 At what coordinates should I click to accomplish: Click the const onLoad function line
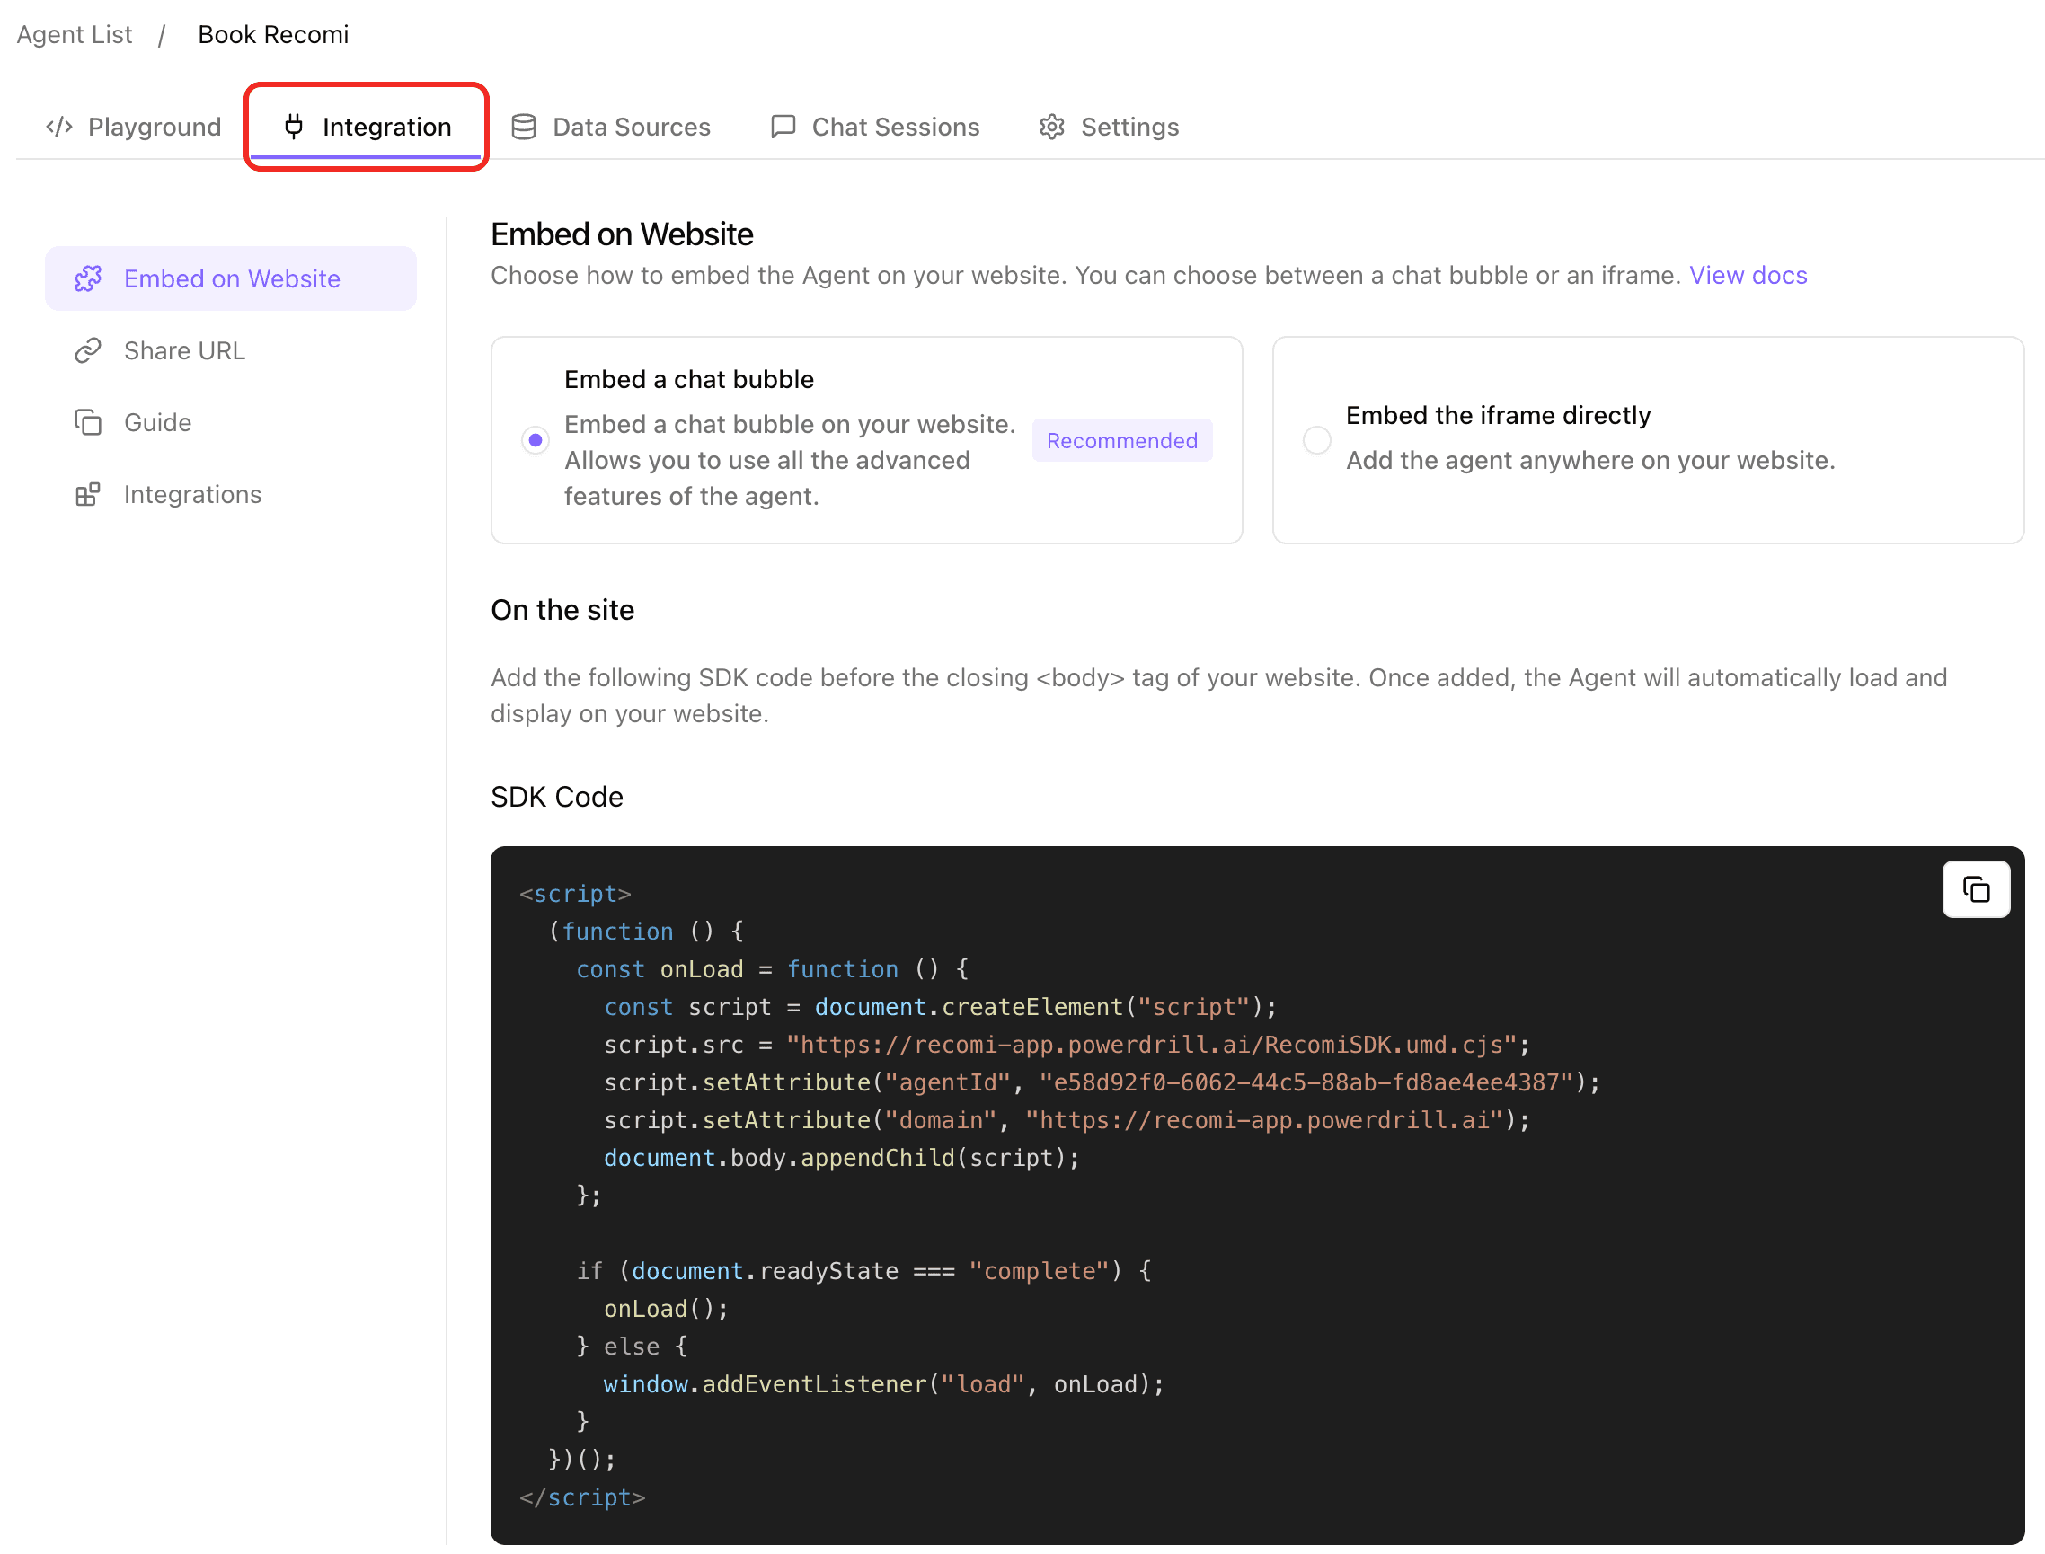pyautogui.click(x=773, y=969)
